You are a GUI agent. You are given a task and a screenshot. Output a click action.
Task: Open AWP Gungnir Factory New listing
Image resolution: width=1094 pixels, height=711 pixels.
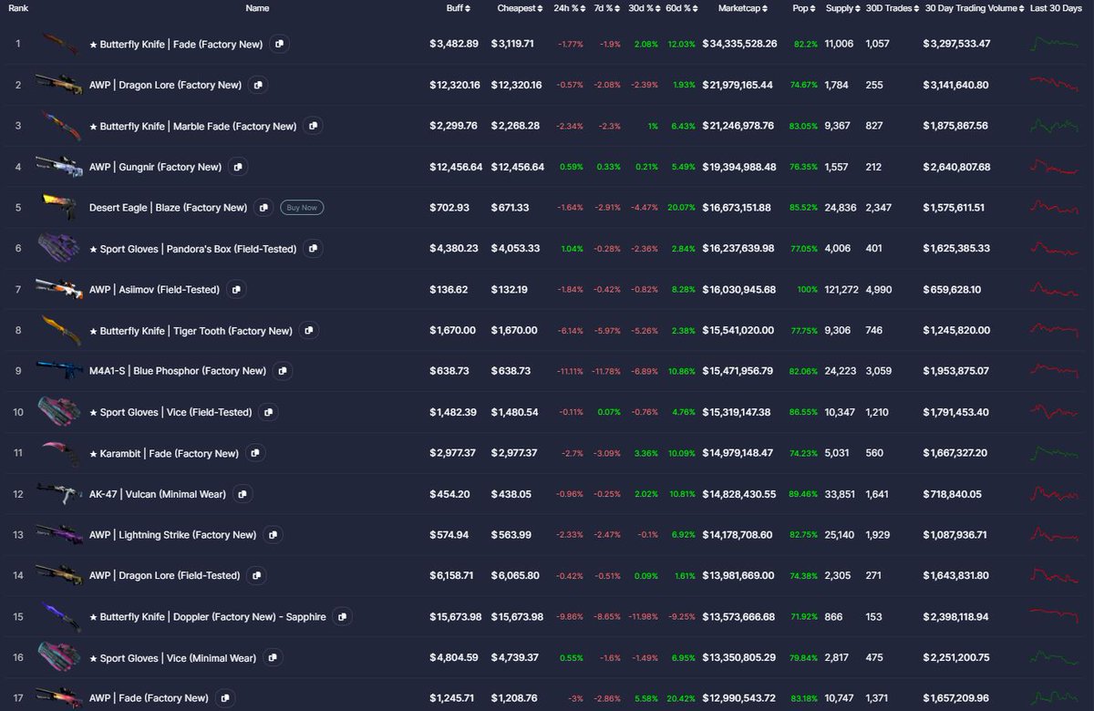pyautogui.click(x=155, y=167)
